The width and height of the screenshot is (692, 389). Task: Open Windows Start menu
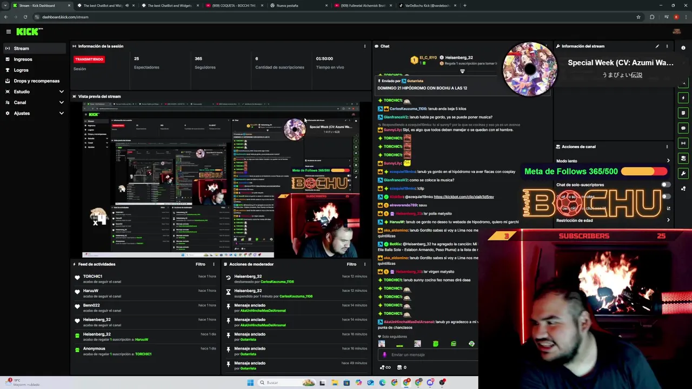click(250, 383)
